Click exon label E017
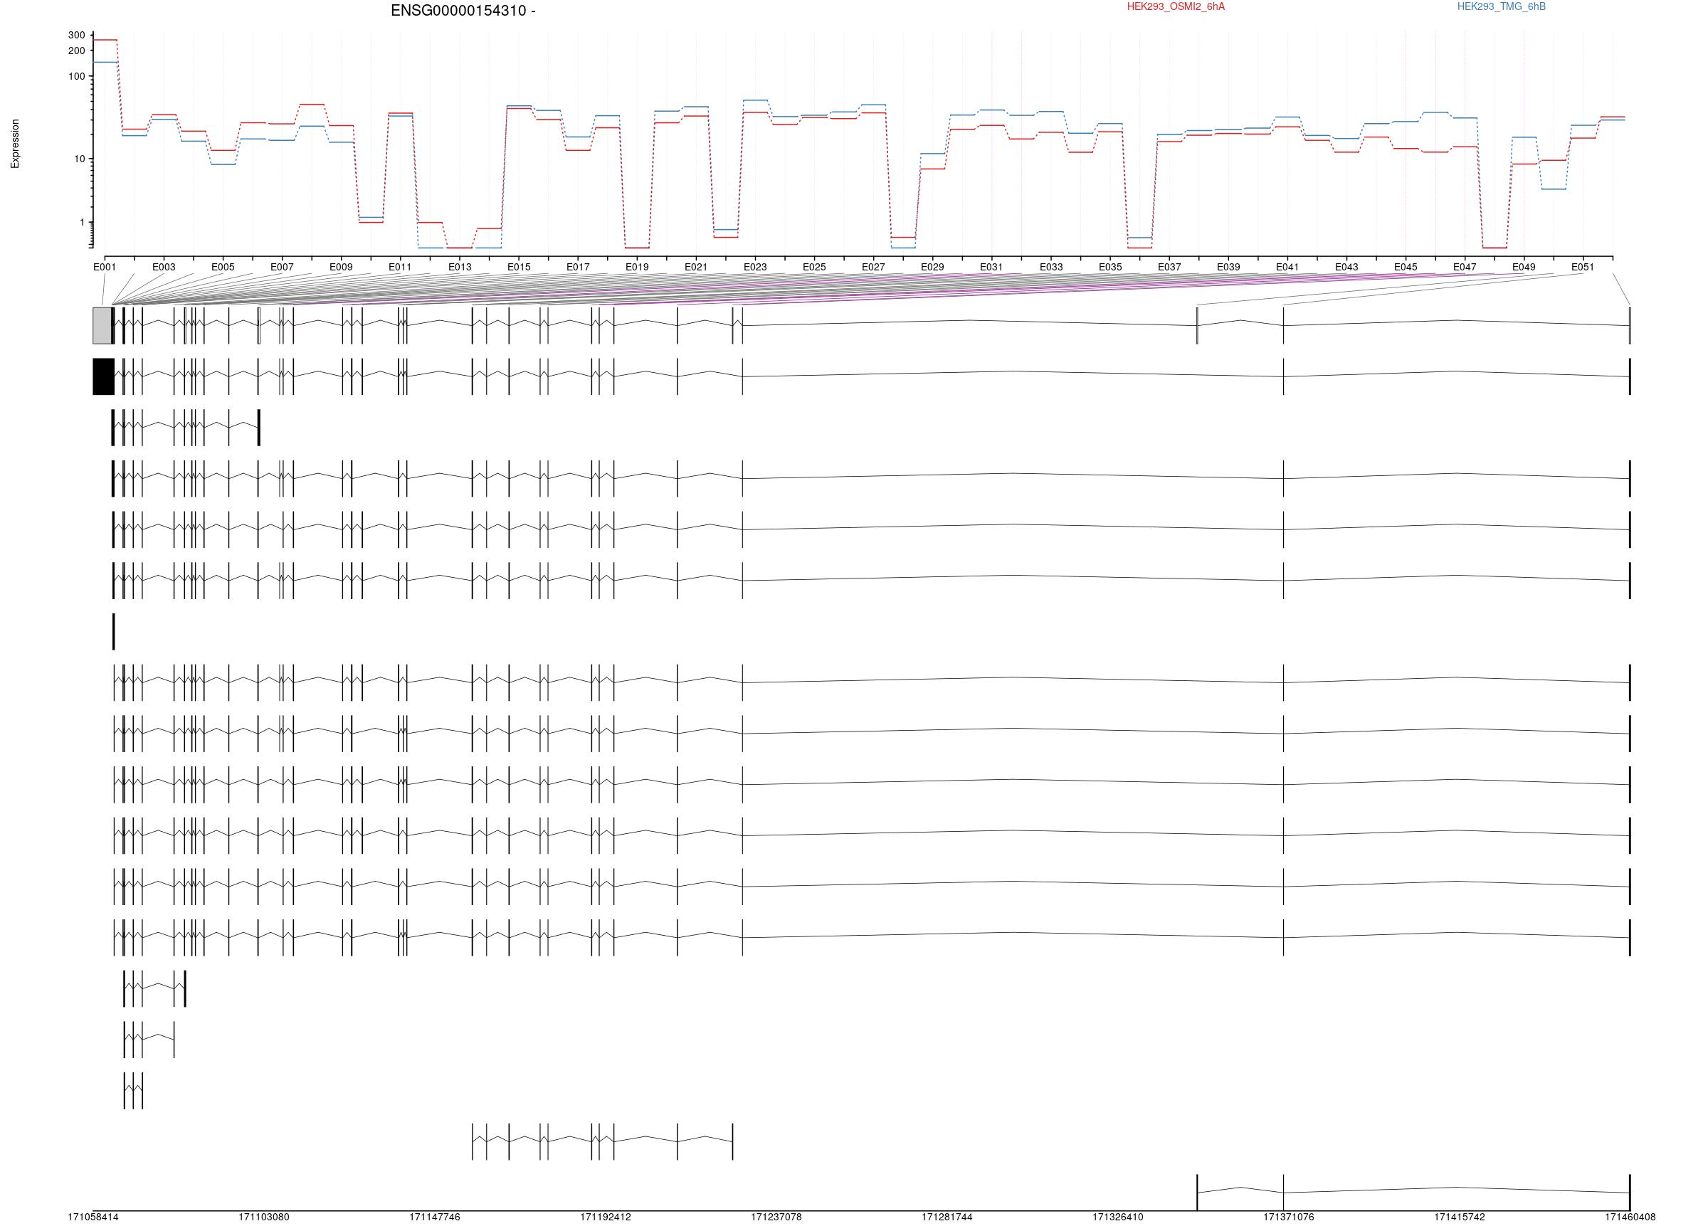 pyautogui.click(x=578, y=268)
